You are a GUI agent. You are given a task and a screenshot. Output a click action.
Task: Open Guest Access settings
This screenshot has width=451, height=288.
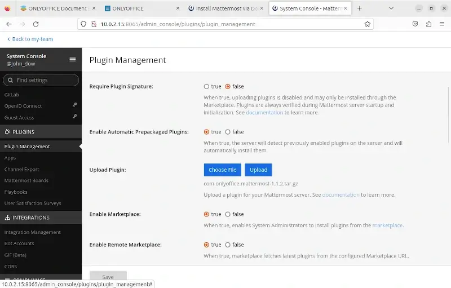click(x=19, y=118)
